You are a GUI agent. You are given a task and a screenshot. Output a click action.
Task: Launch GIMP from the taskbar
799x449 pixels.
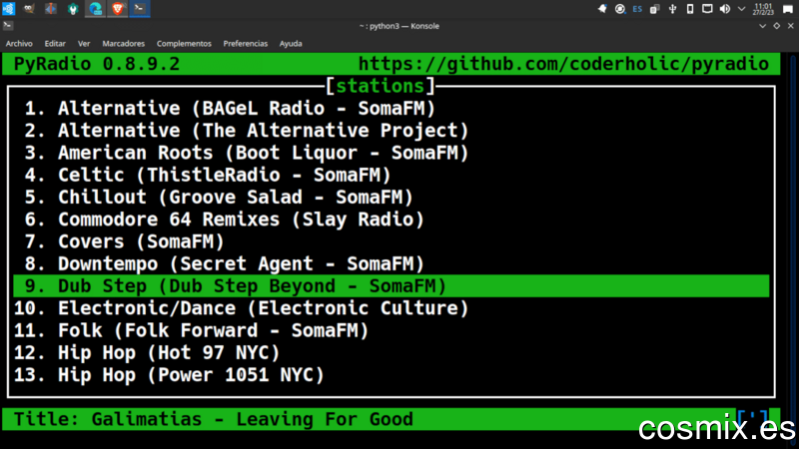pos(29,9)
